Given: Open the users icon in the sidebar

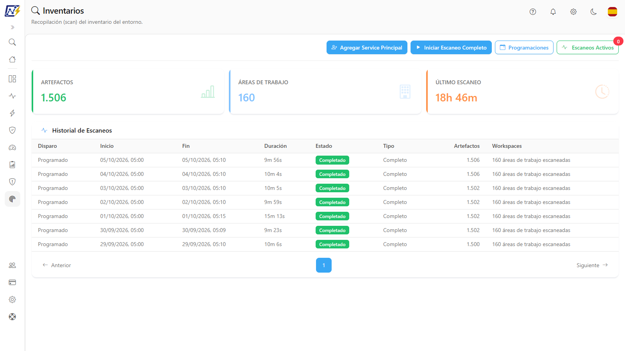Looking at the screenshot, I should (12, 265).
